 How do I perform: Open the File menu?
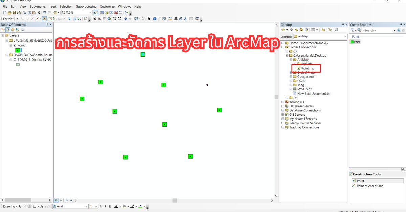(5, 6)
